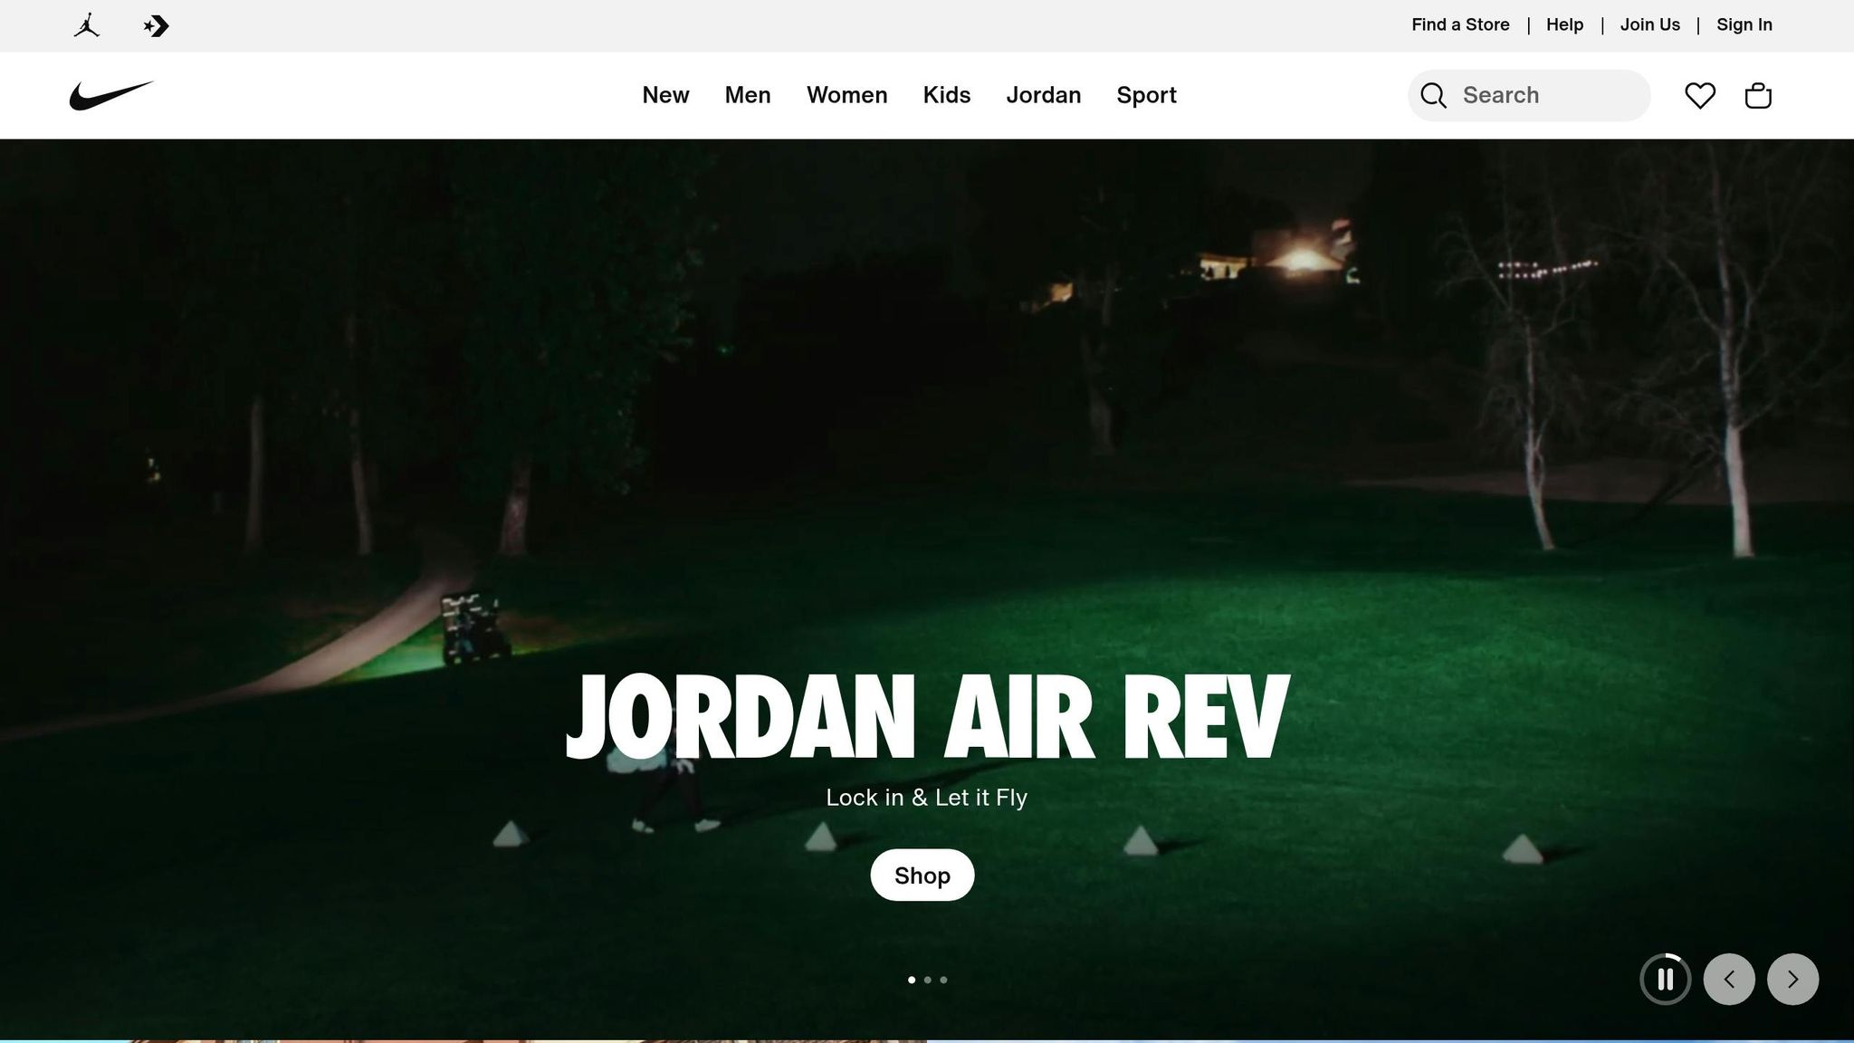This screenshot has height=1043, width=1854.
Task: Click the 'Lock in & Let it Fly' text
Action: pyautogui.click(x=926, y=798)
